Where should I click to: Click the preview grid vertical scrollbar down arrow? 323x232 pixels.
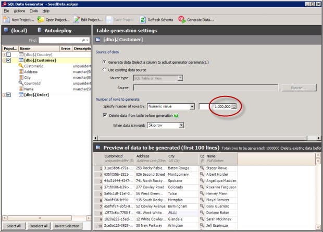point(318,227)
